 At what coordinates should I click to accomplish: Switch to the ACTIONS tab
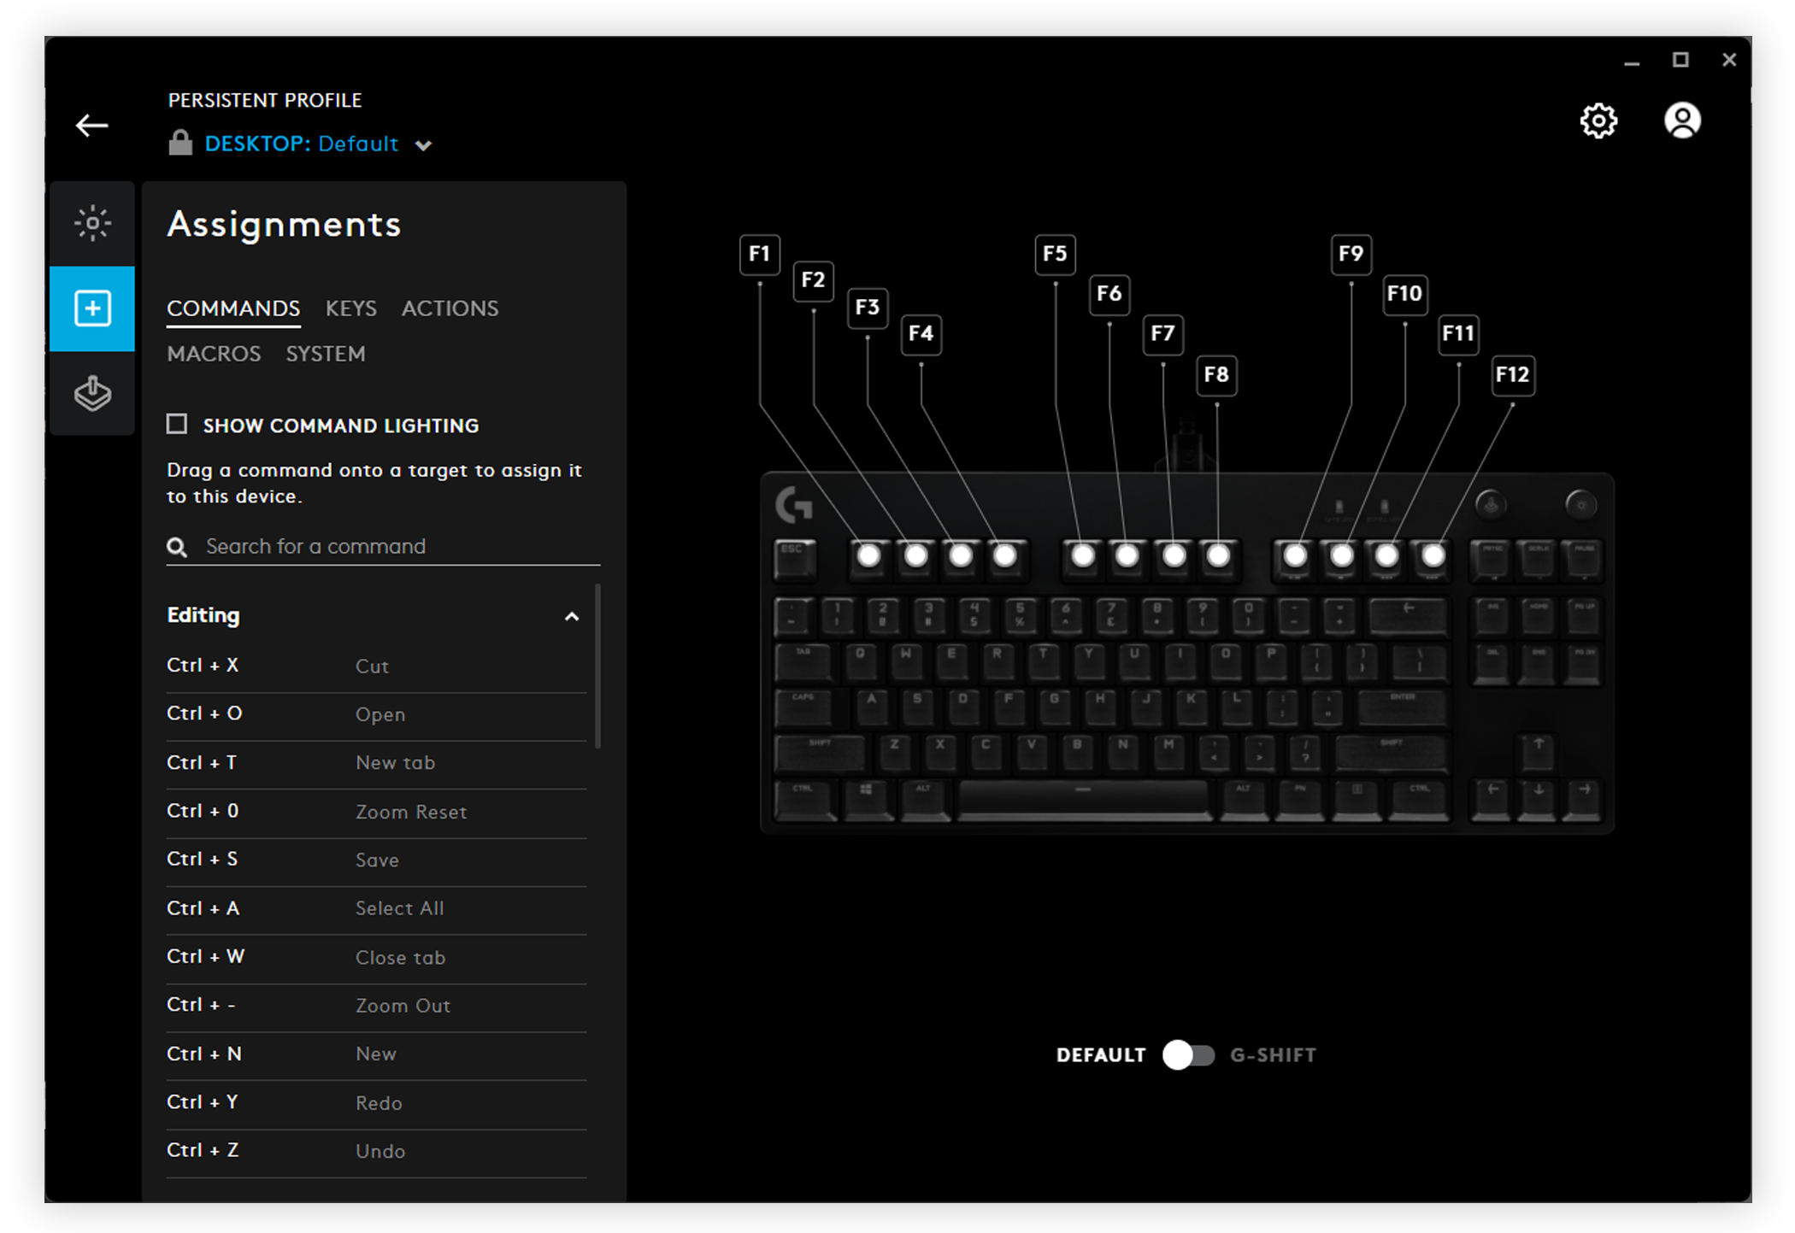(450, 308)
